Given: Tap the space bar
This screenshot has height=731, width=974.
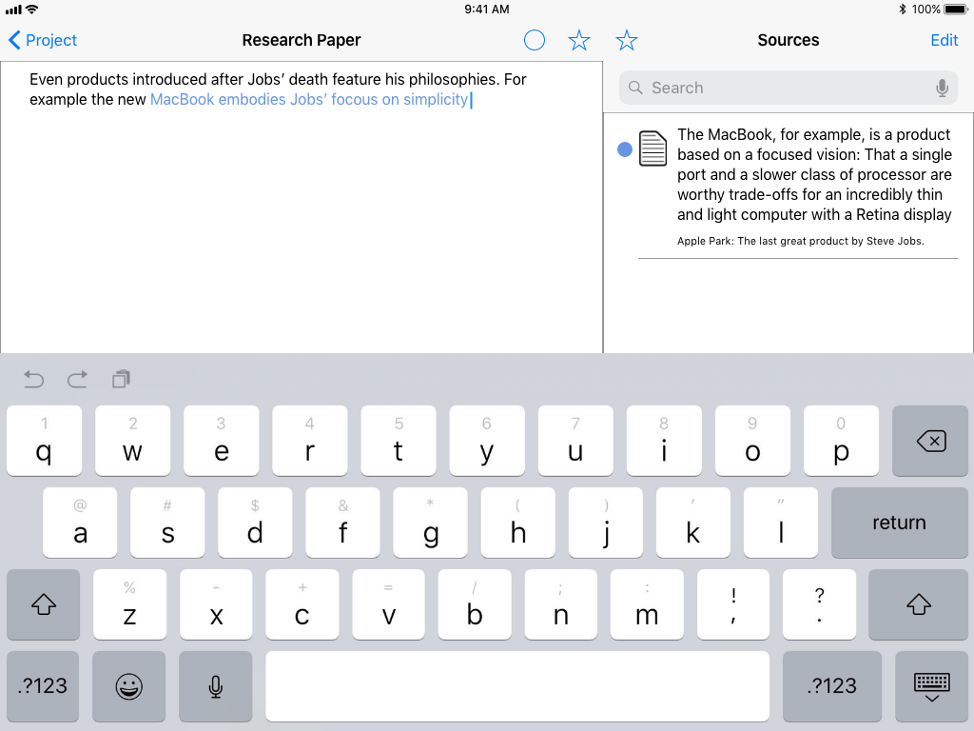Looking at the screenshot, I should 517,685.
